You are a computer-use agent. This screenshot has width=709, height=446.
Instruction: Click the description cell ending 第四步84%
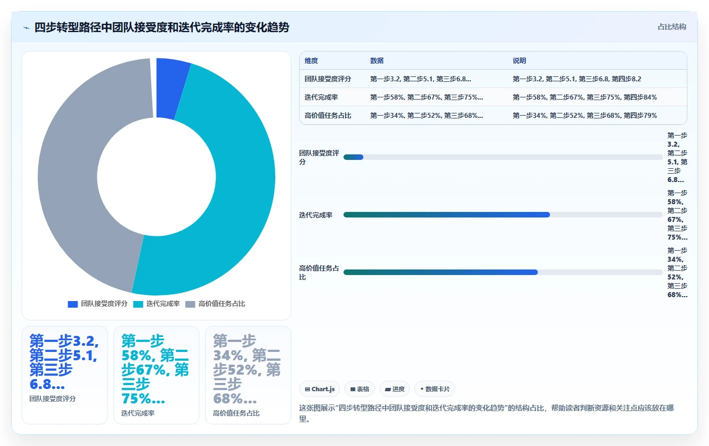pos(585,97)
